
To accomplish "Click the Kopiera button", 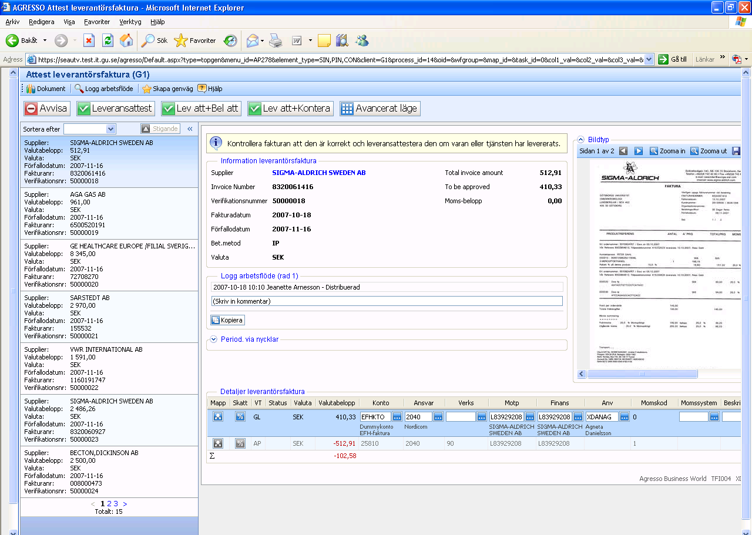I will 227,320.
